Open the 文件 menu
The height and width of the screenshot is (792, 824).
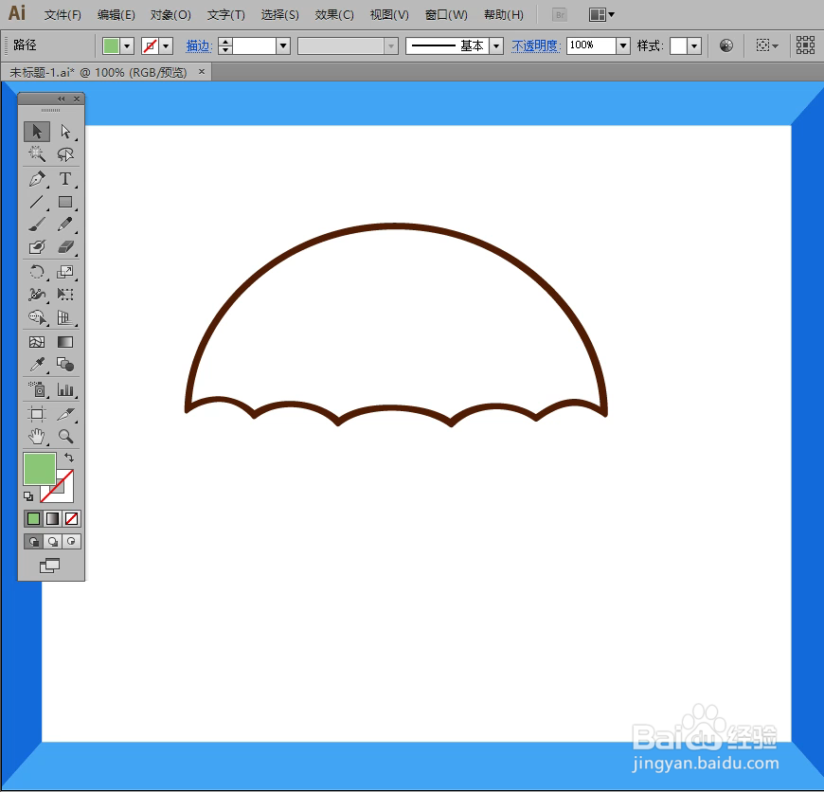tap(61, 14)
